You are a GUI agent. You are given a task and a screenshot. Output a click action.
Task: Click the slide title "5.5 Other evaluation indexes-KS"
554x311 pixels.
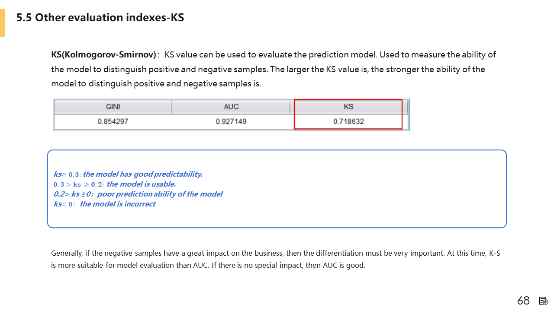100,18
